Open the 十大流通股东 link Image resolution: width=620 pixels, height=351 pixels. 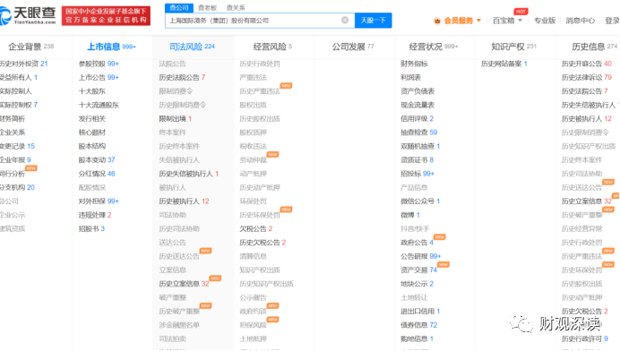[99, 105]
